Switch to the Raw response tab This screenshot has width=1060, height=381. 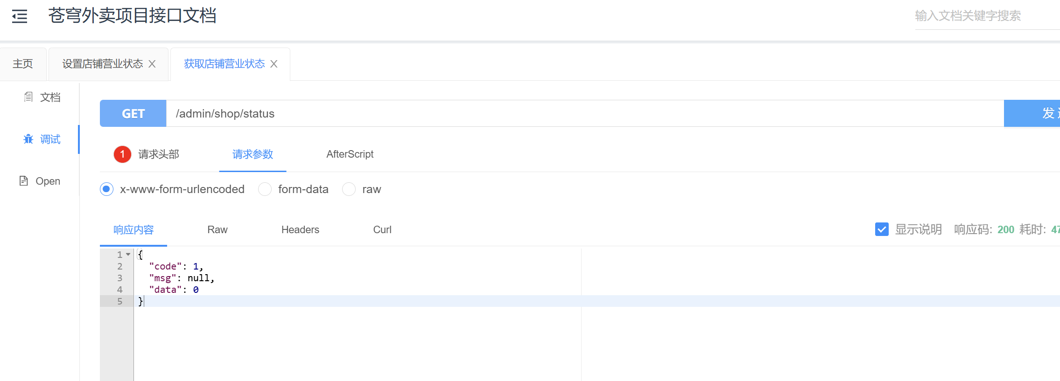[218, 230]
